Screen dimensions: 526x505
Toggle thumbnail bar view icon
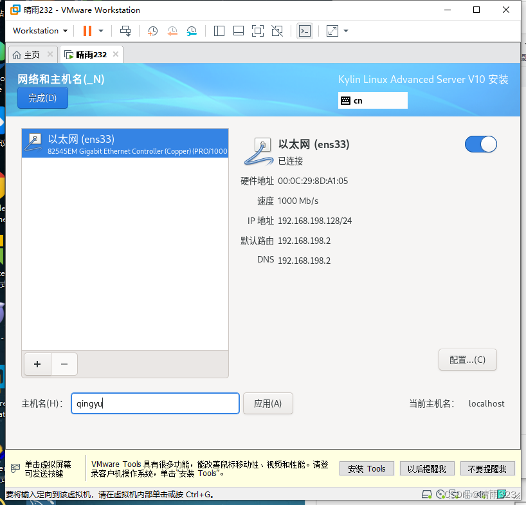[239, 31]
